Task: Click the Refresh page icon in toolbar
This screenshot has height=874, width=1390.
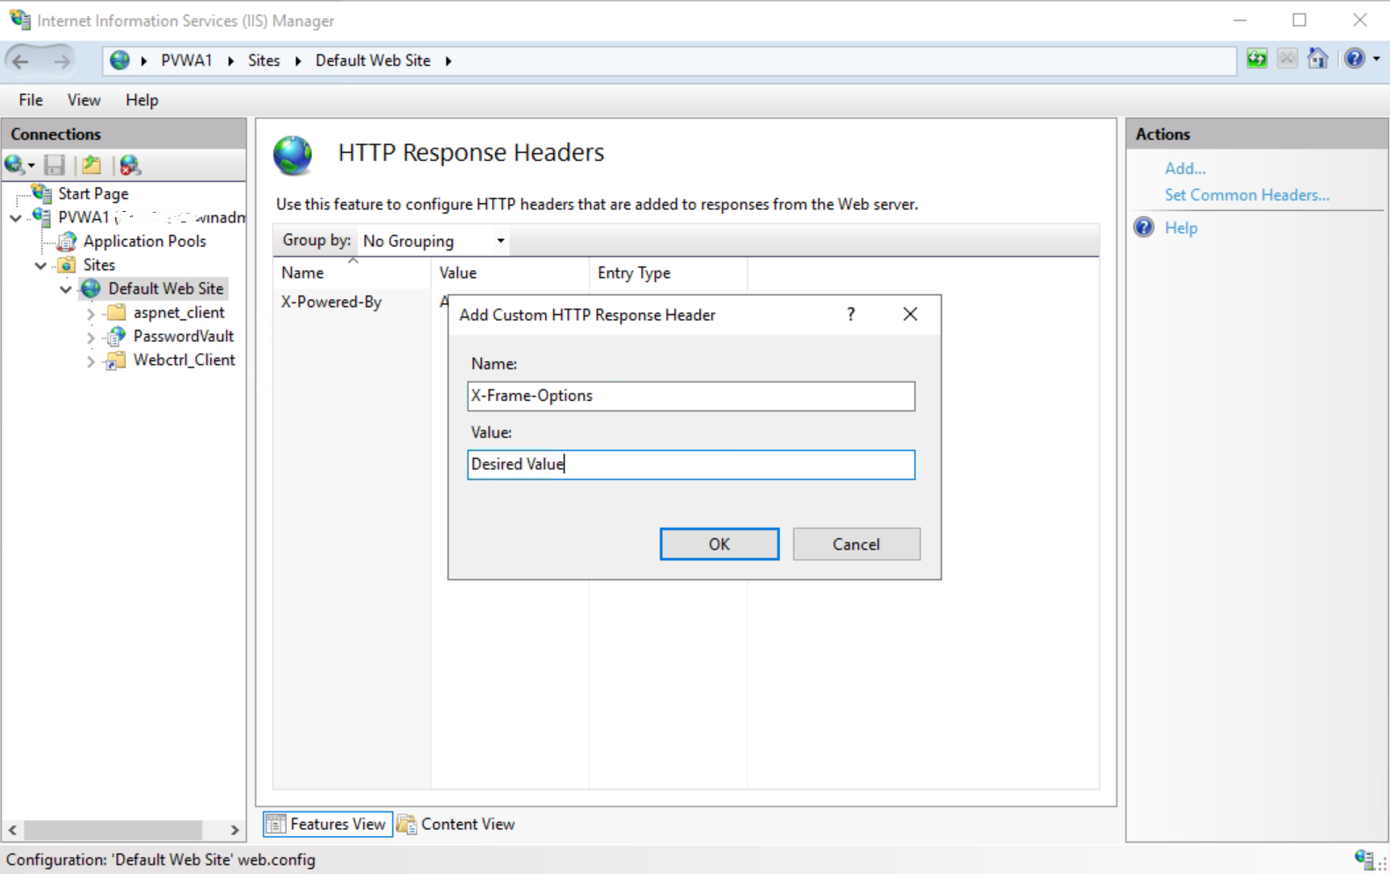Action: (x=1257, y=59)
